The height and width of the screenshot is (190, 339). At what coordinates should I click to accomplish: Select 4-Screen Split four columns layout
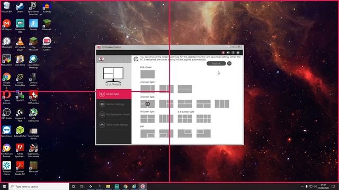point(166,119)
